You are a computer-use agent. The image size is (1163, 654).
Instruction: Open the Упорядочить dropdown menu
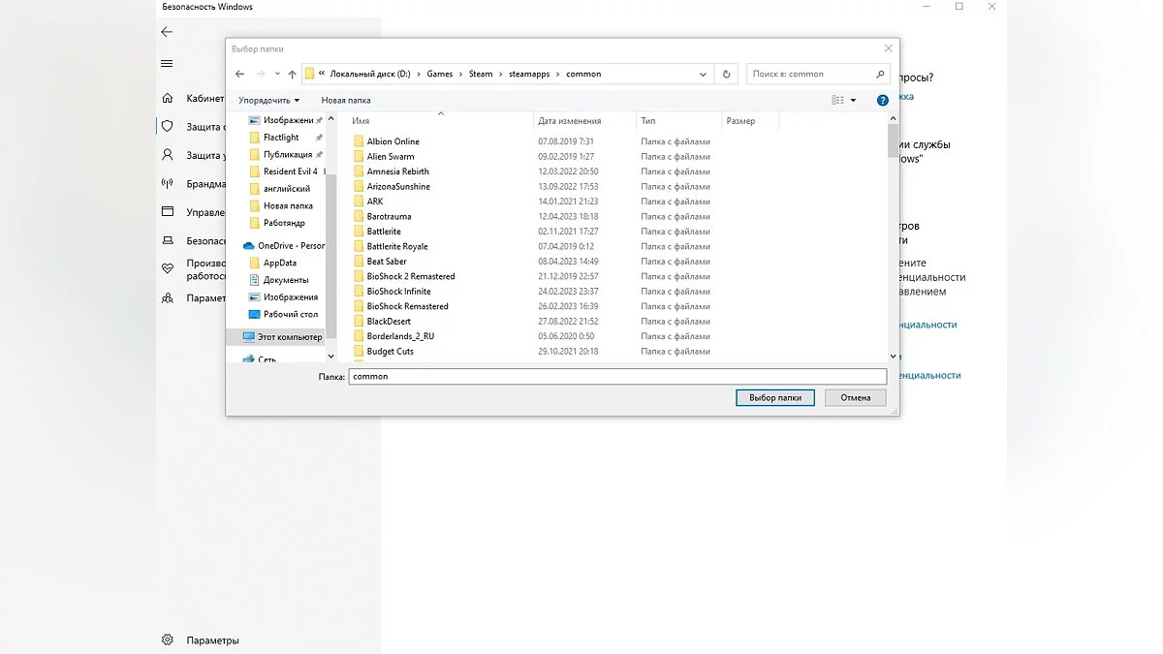(x=269, y=100)
